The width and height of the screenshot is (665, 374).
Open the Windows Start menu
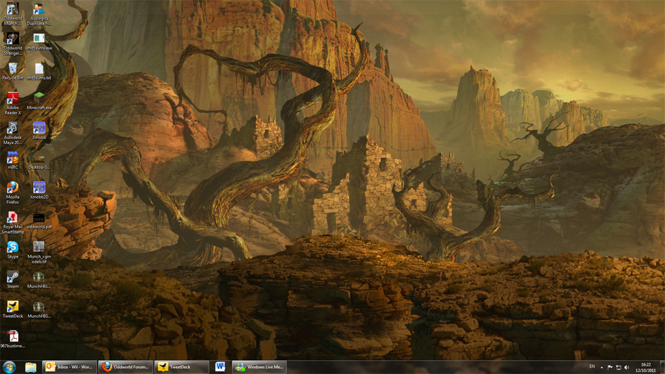click(10, 367)
